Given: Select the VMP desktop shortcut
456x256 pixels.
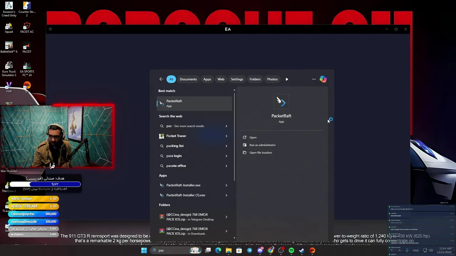Looking at the screenshot, I should 9,87.
